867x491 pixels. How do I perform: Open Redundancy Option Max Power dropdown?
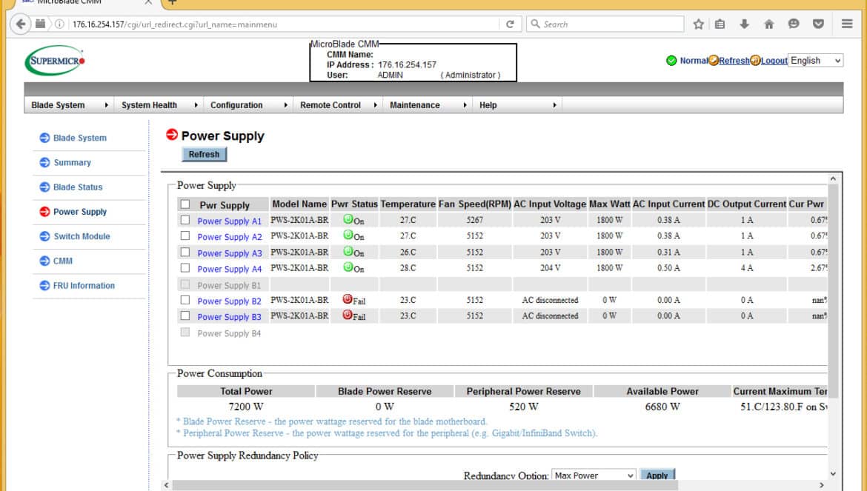(x=594, y=475)
